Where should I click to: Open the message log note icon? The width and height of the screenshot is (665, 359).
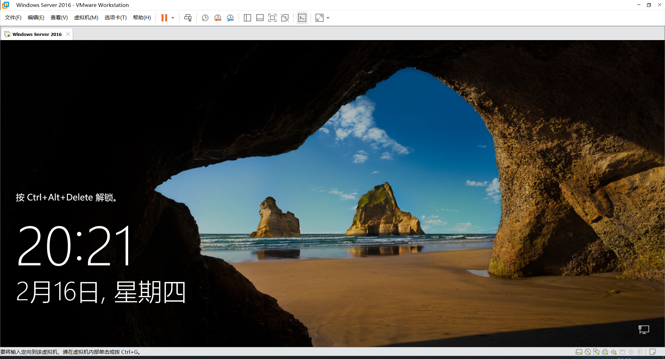click(653, 352)
